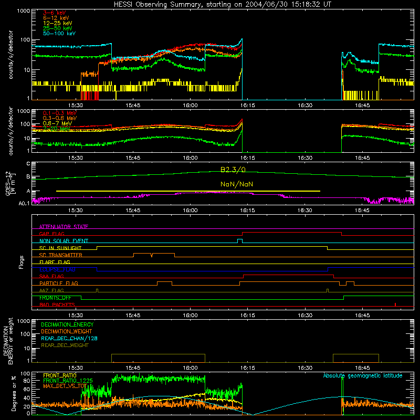Click the FRONTS_OFF flag label

pyautogui.click(x=55, y=298)
